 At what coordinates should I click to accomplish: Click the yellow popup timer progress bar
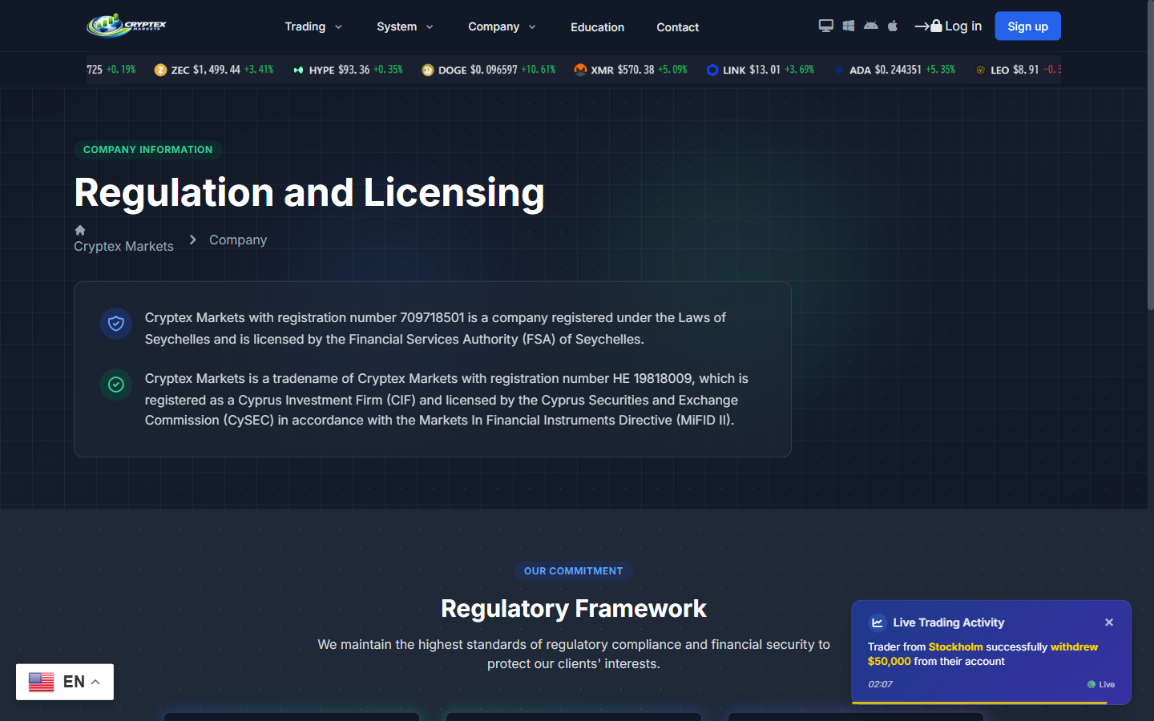click(x=979, y=703)
